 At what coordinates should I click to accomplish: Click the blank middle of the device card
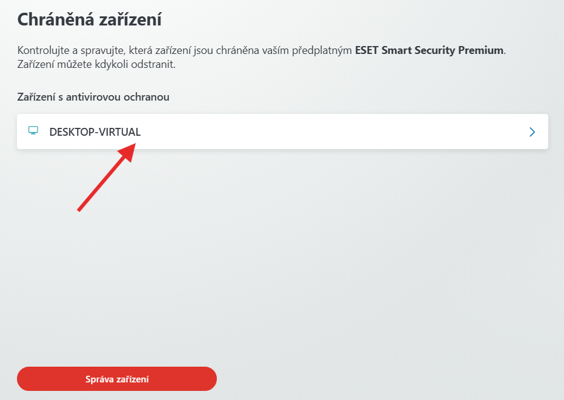coord(333,132)
